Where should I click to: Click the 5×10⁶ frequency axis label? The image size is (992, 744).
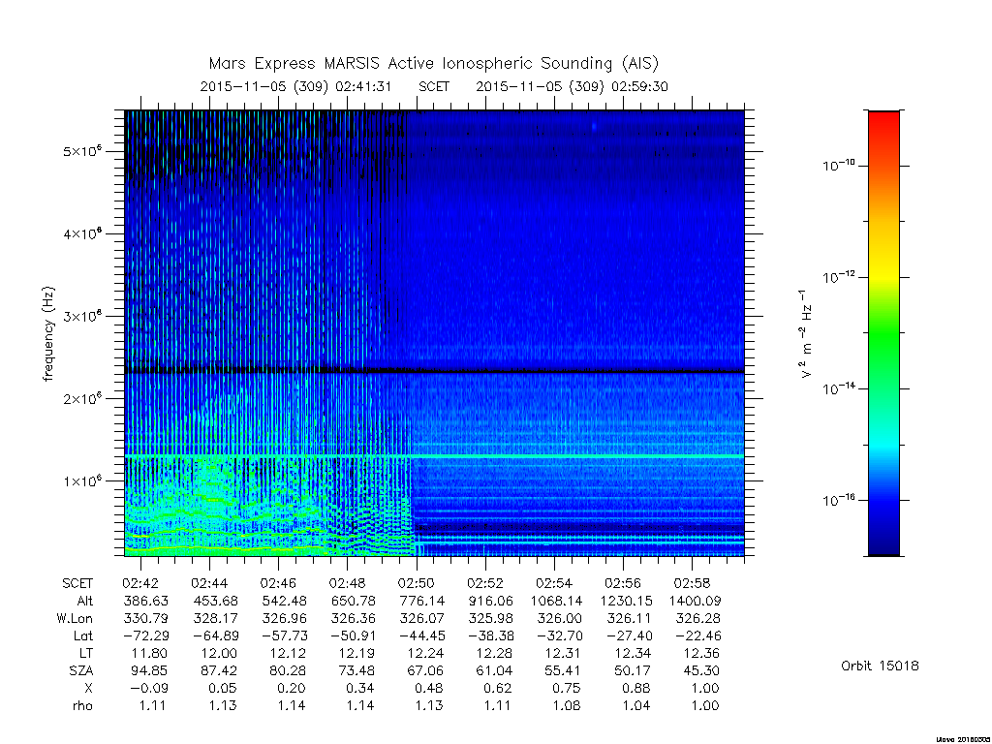point(81,151)
